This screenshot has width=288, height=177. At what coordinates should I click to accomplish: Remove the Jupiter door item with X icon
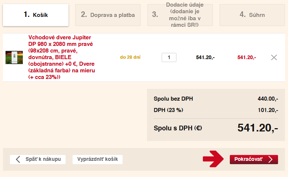[274, 57]
